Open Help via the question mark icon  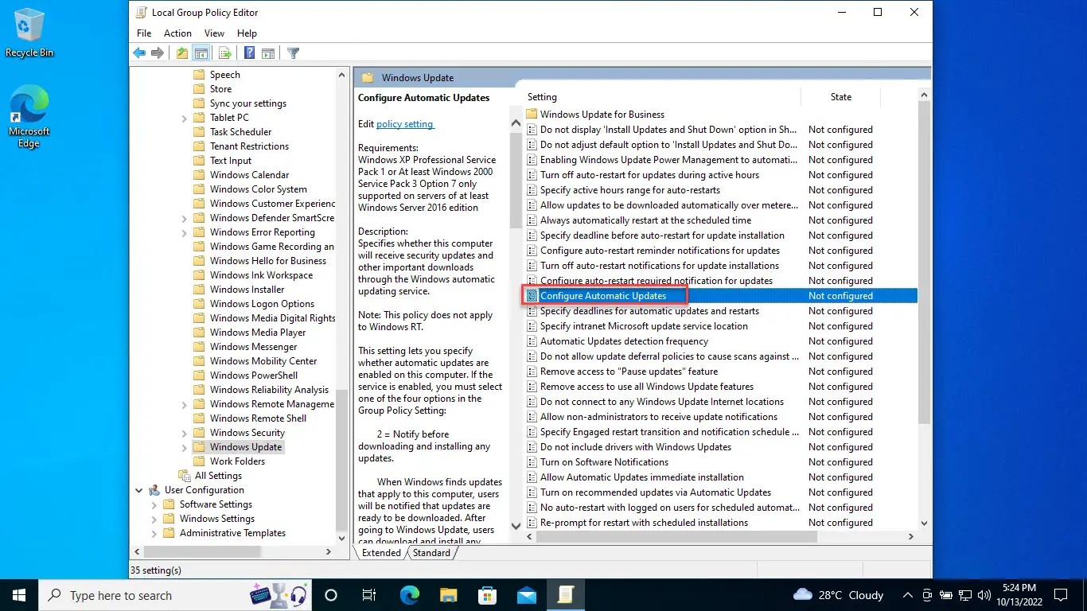[249, 53]
